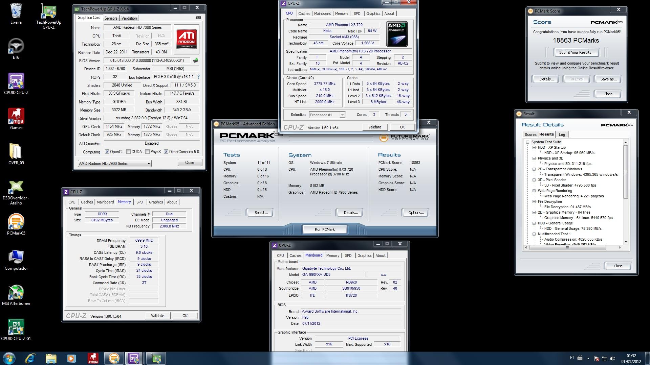Click vertical scrollbar thumb in Result Details
The width and height of the screenshot is (650, 365).
626,172
